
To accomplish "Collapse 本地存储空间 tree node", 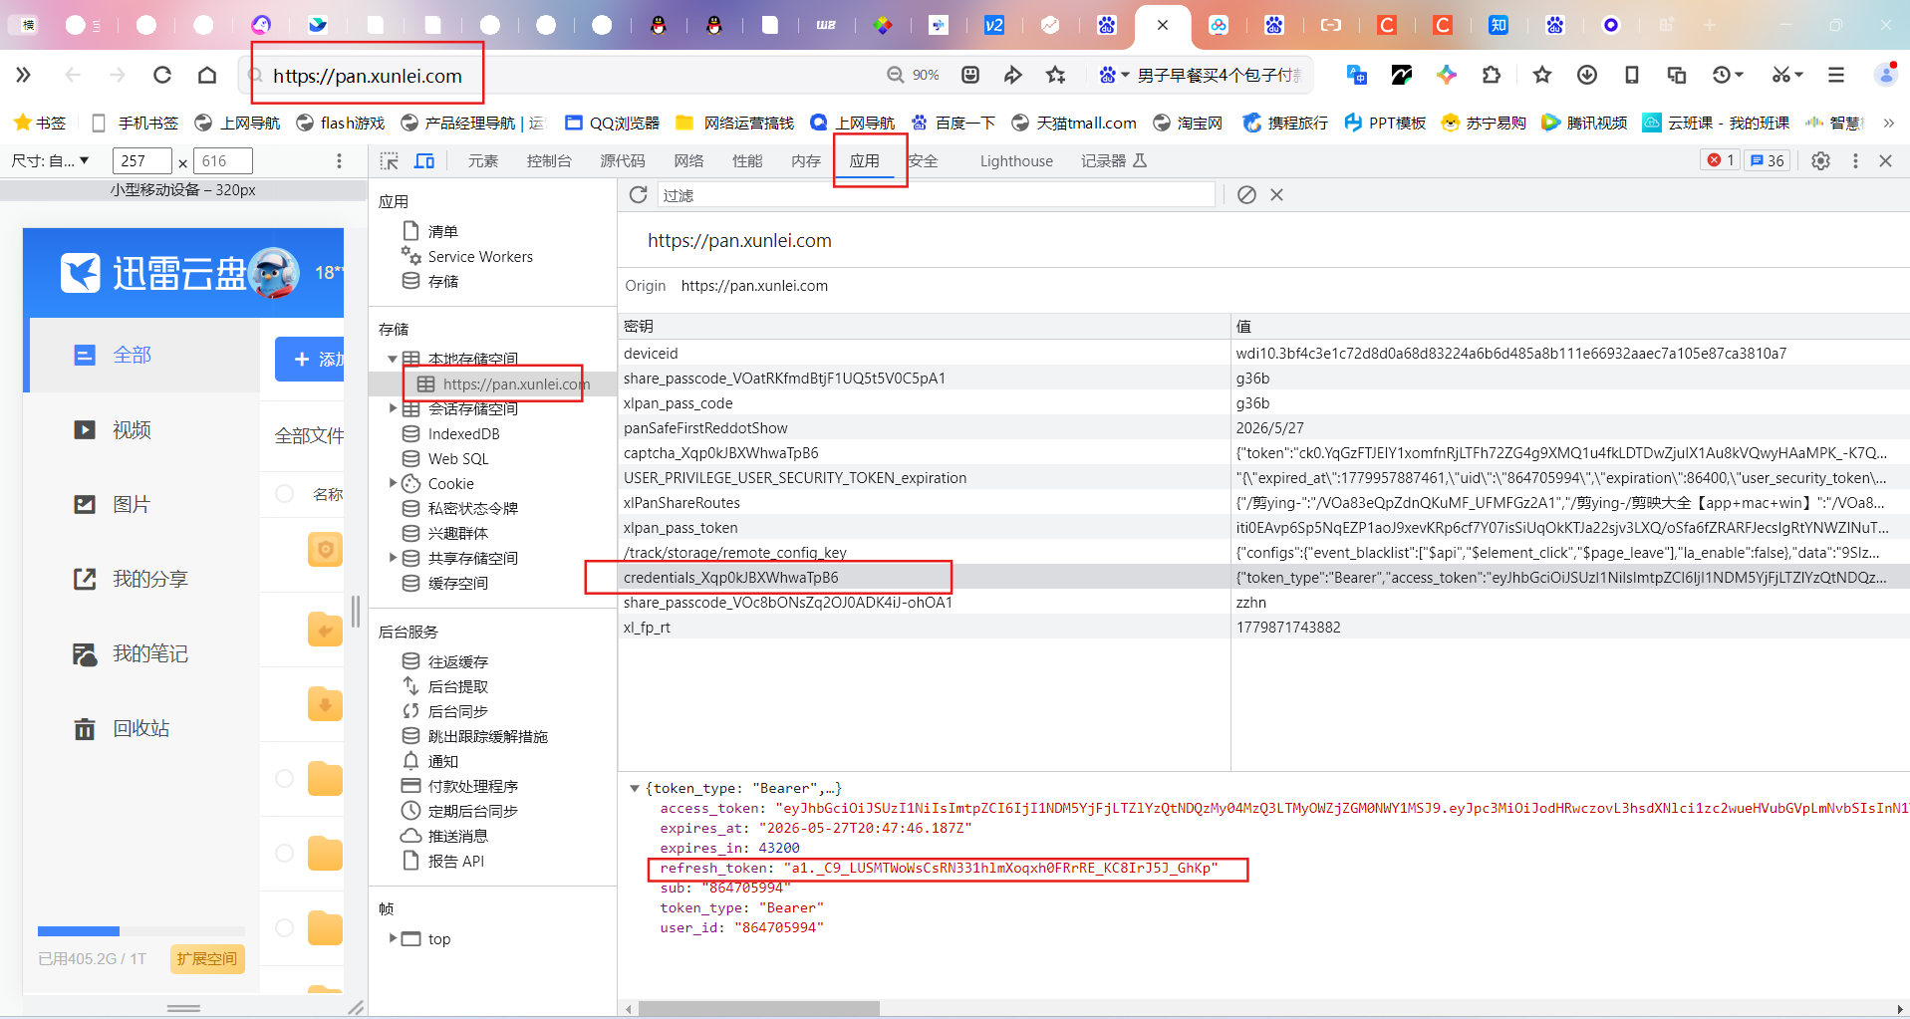I will coord(393,359).
